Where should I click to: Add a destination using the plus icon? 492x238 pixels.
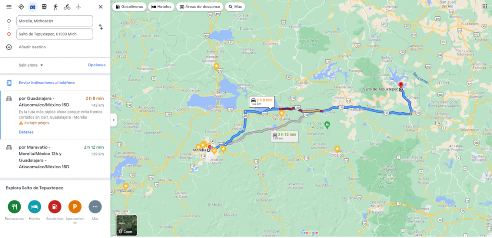[9, 47]
